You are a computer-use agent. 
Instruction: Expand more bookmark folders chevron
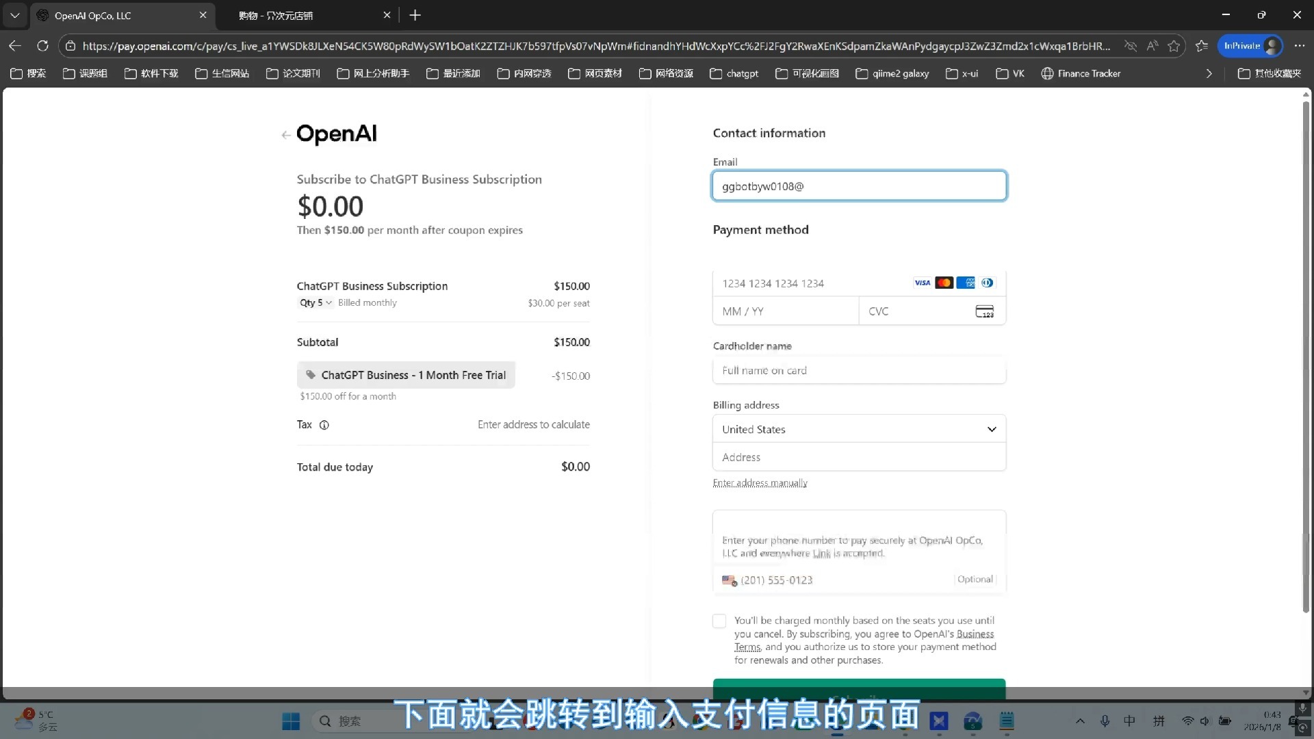coord(1209,73)
